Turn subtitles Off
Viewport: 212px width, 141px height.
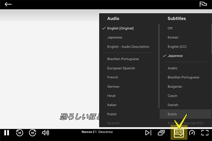170,28
